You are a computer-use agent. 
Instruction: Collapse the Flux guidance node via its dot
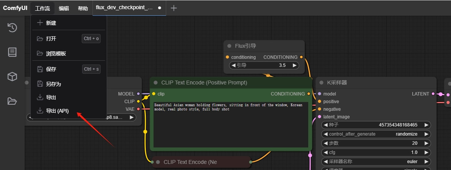[229, 46]
